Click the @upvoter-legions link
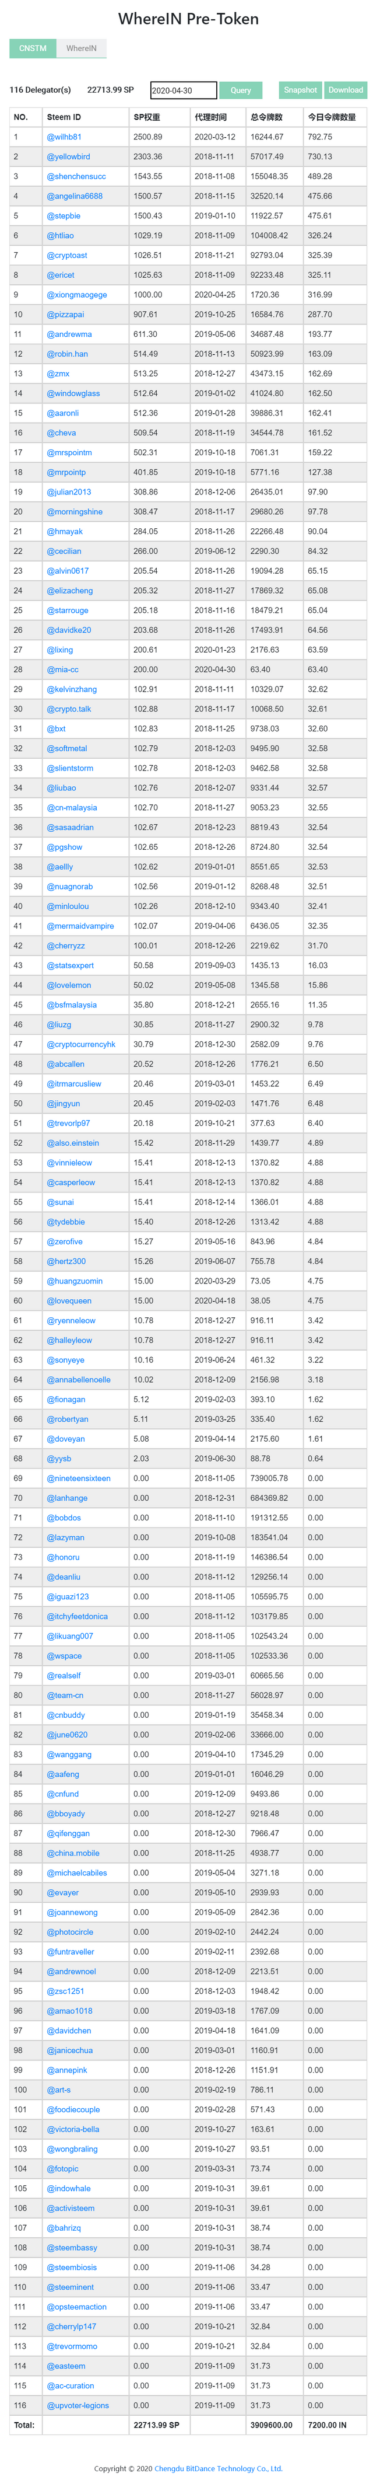The image size is (373, 2487). click(78, 2405)
